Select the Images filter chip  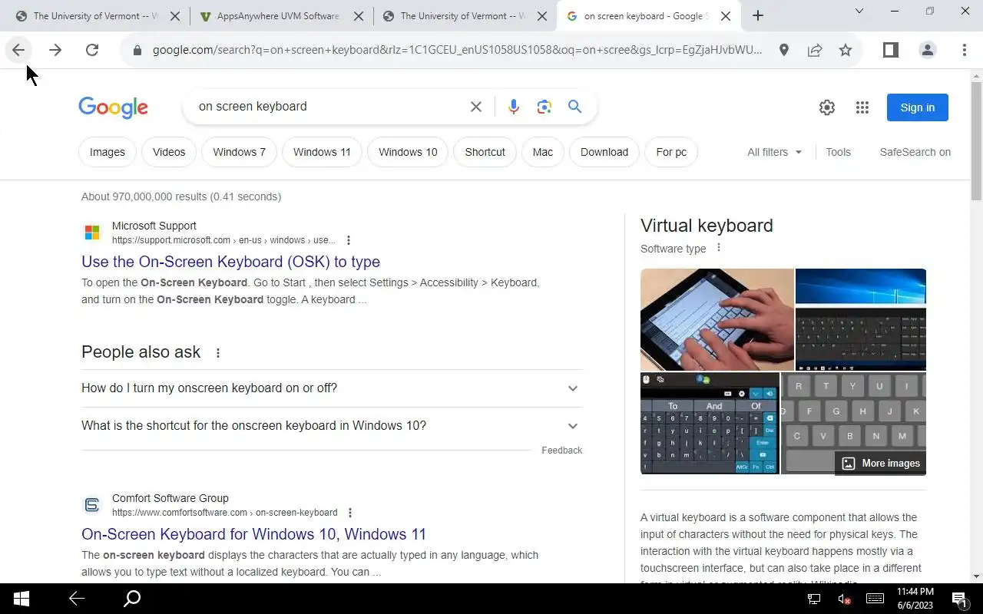[108, 152]
